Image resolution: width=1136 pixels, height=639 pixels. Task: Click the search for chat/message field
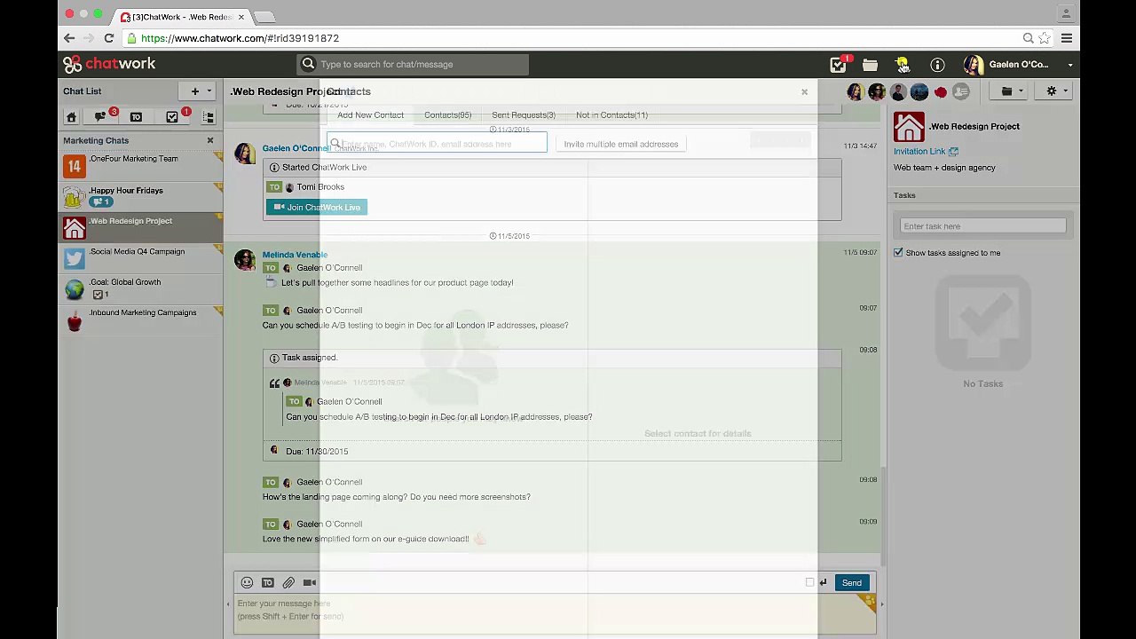point(413,65)
